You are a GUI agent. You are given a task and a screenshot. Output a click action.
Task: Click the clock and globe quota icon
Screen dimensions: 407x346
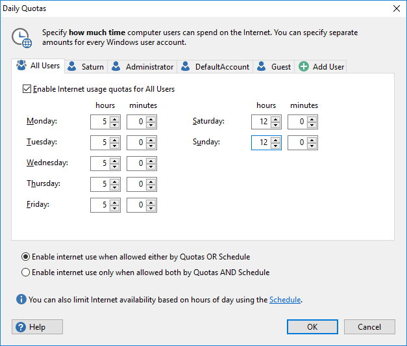coord(21,38)
